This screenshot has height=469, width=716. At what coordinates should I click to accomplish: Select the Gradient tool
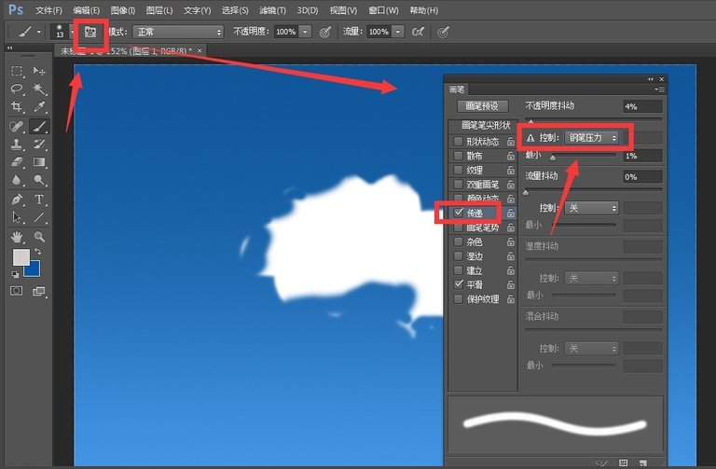pos(39,161)
